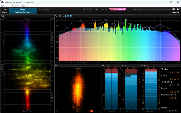Open global settings gears in top toolbar

pyautogui.click(x=90, y=10)
